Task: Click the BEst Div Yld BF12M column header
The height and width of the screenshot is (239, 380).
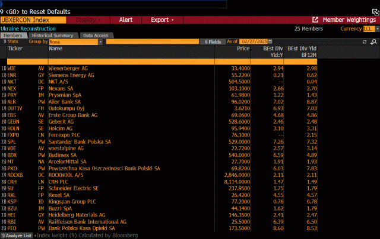Action: (302, 51)
